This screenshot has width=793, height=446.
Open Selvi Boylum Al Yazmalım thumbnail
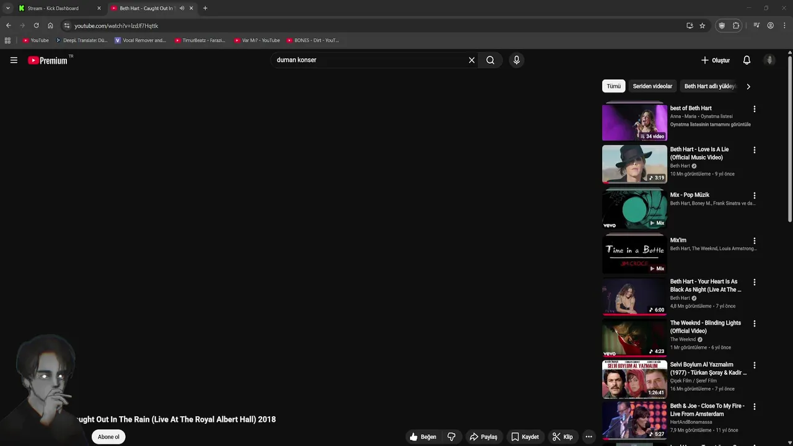(634, 379)
